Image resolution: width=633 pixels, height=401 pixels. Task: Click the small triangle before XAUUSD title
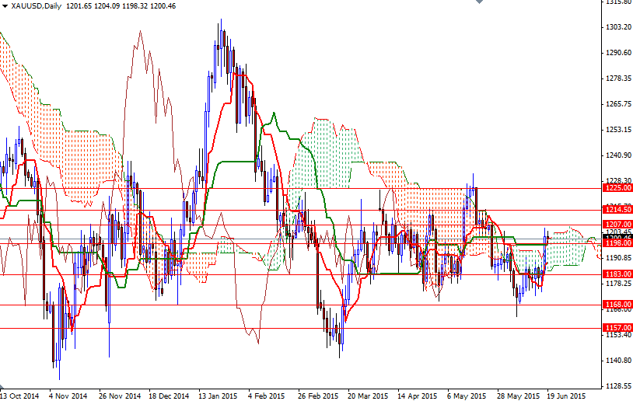pyautogui.click(x=5, y=6)
